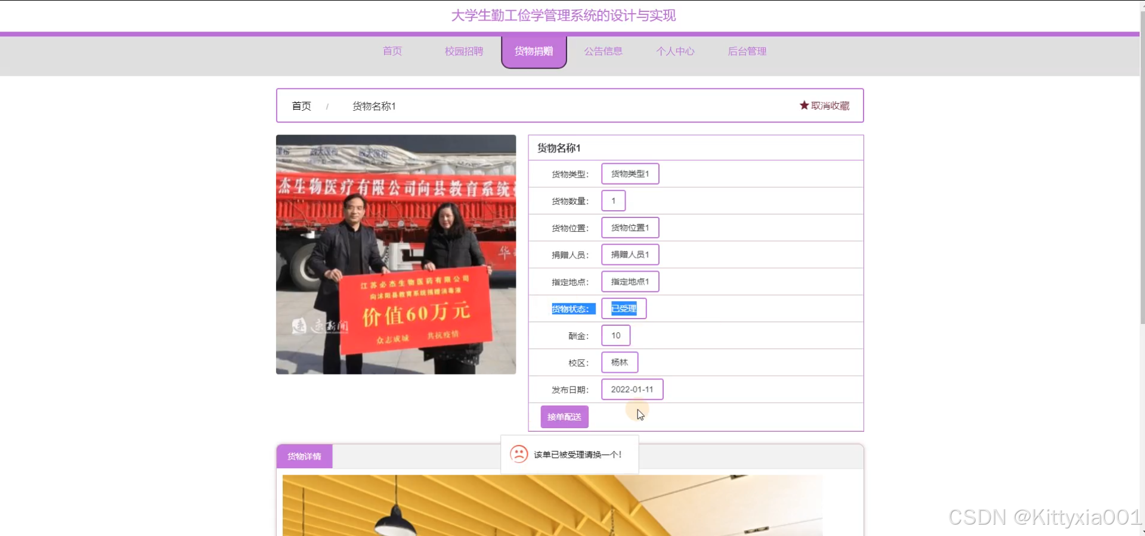Viewport: 1145px width, 536px height.
Task: Click the yellow ceiling detail image
Action: [x=552, y=505]
